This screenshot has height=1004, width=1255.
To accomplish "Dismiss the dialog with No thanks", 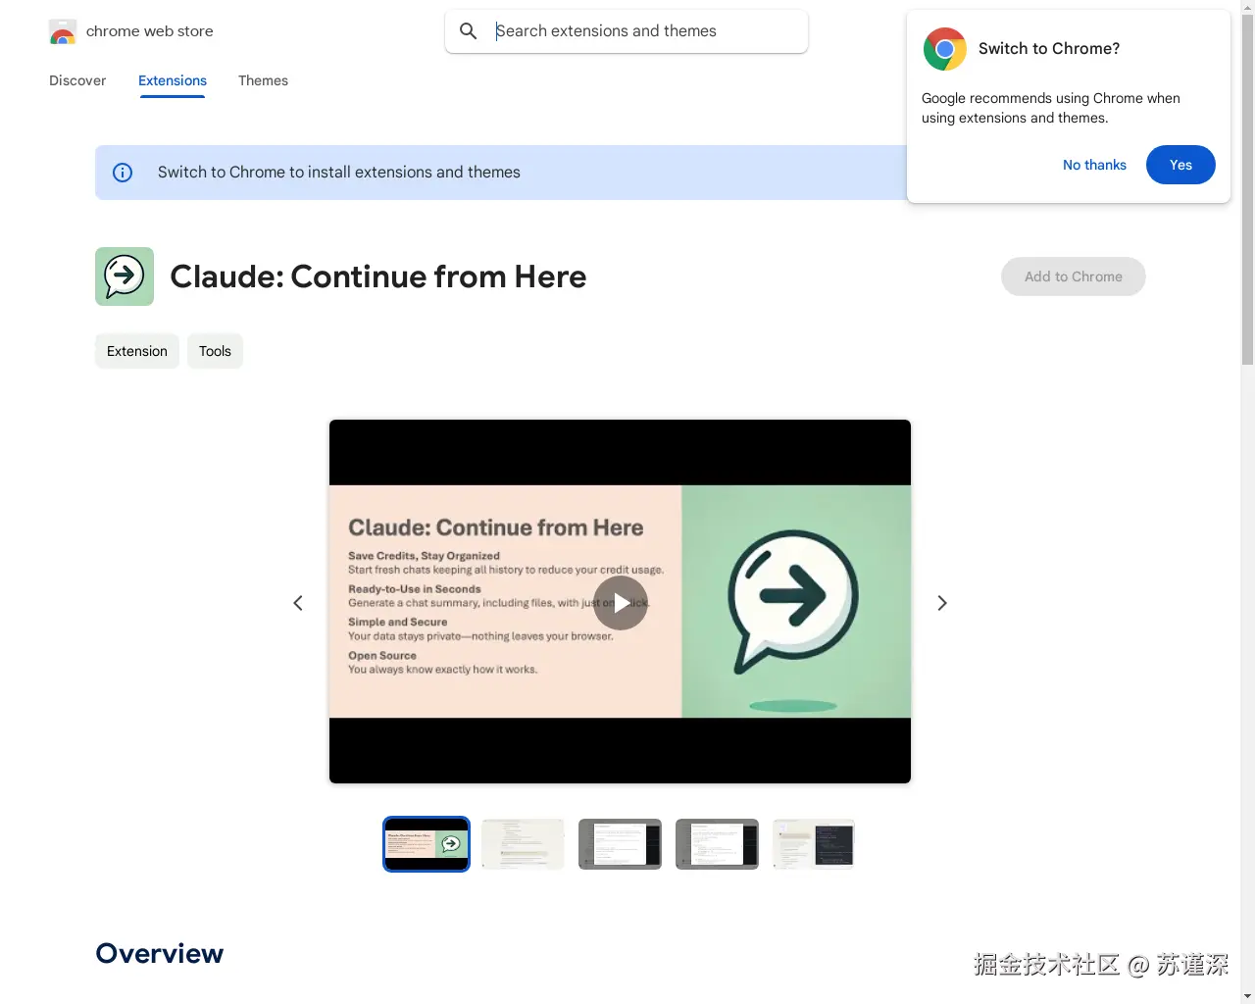I will click(1094, 165).
